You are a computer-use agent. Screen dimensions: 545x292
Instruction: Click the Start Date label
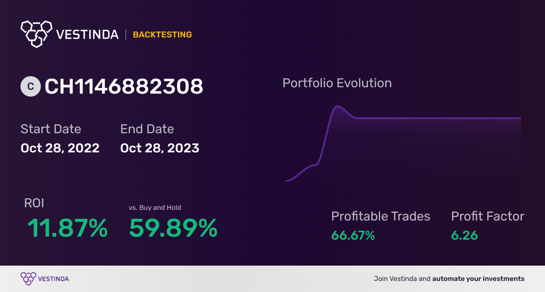pyautogui.click(x=51, y=129)
